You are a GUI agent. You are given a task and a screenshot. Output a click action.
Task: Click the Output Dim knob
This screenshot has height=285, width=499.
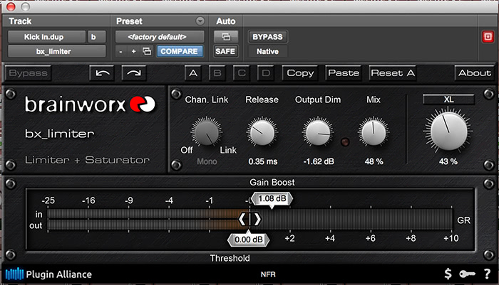click(x=318, y=132)
